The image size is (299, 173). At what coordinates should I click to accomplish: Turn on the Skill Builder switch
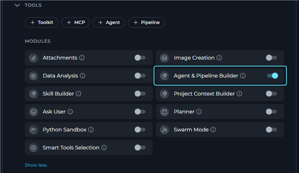point(140,94)
